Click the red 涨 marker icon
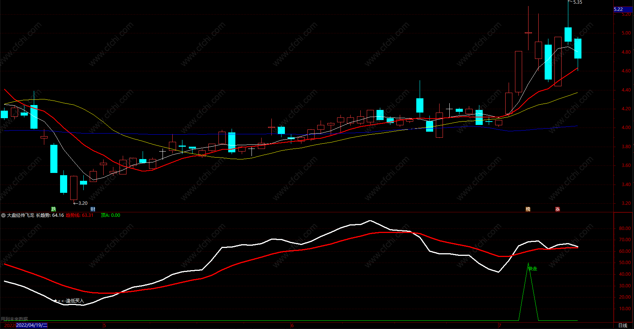Viewport: 634px width, 329px height. [x=557, y=209]
